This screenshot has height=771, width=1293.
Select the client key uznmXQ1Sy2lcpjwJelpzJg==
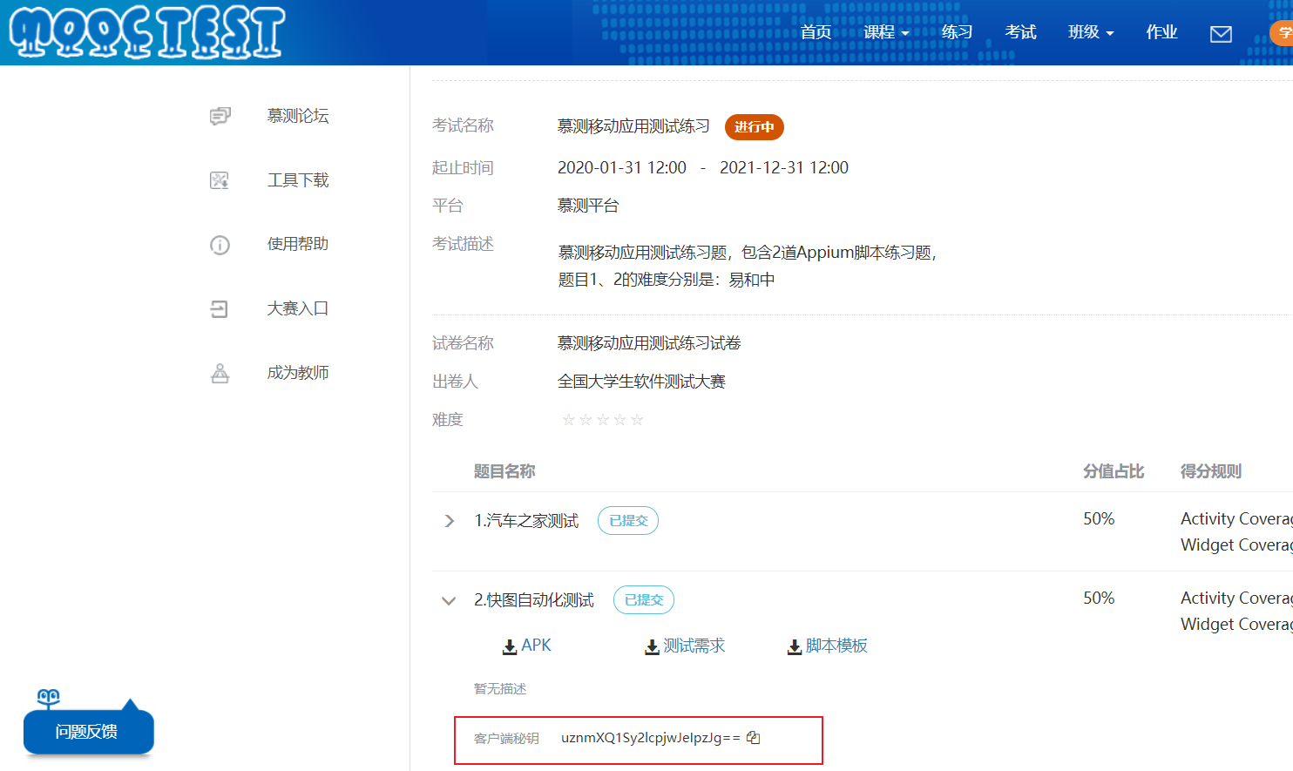(651, 738)
